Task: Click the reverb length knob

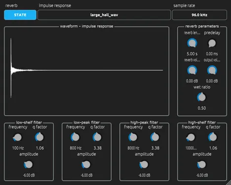Action: click(x=192, y=43)
